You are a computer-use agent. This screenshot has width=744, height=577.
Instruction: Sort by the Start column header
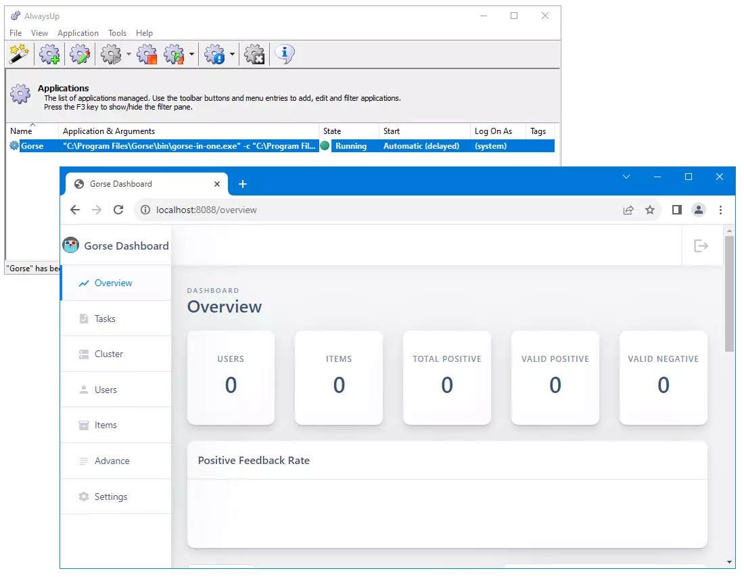(x=425, y=131)
